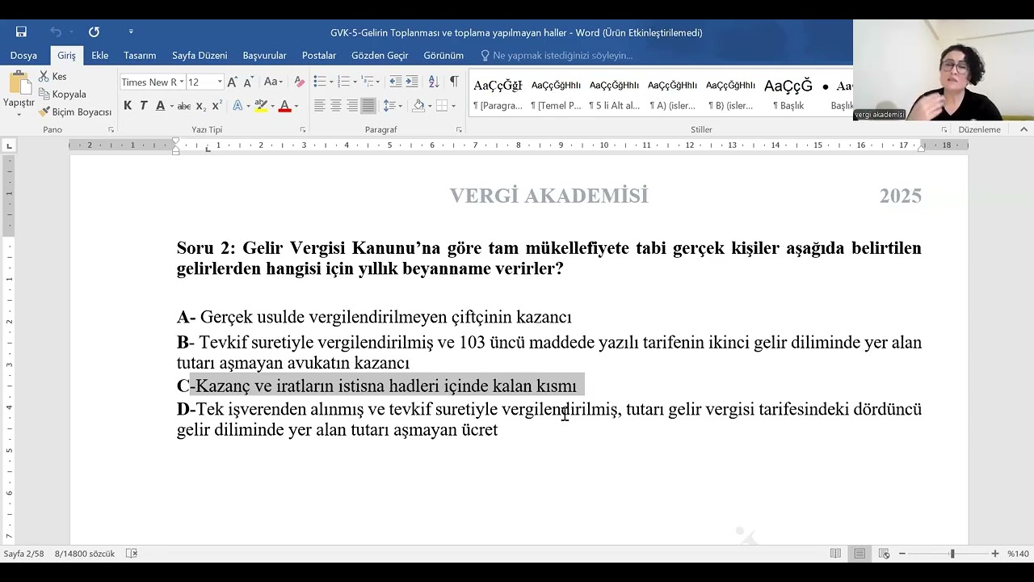Open Stiller styles pane launcher
Screen dimensions: 1034x582
tap(944, 129)
